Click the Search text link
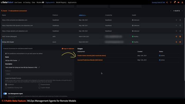185x104 pixels. (x=5, y=11)
